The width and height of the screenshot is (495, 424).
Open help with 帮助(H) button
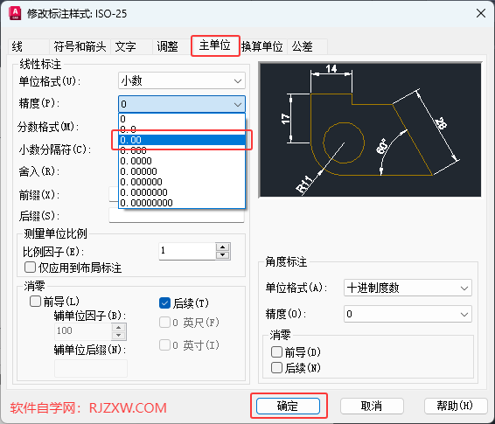point(456,406)
